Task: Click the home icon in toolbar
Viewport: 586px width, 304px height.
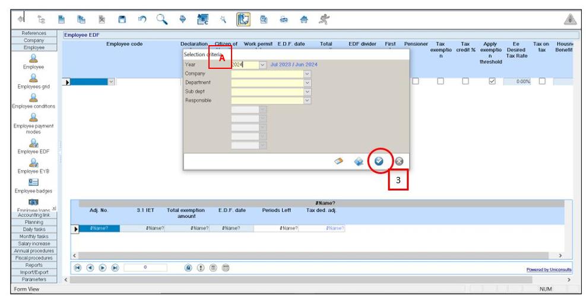Action: point(304,20)
